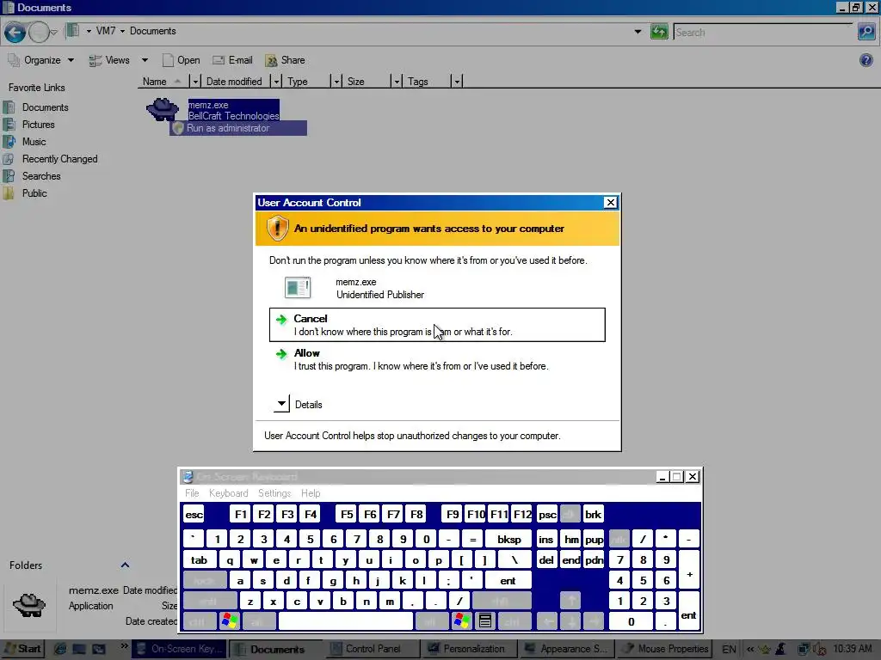Expand the Size column dropdown

pyautogui.click(x=396, y=82)
